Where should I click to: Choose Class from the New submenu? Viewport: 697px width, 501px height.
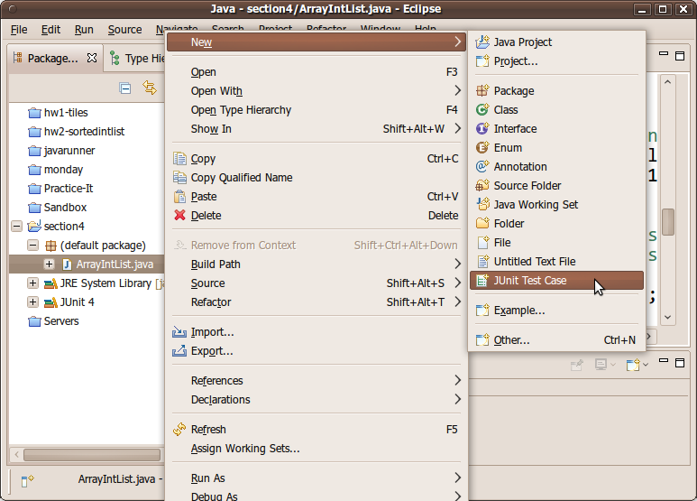pos(505,110)
